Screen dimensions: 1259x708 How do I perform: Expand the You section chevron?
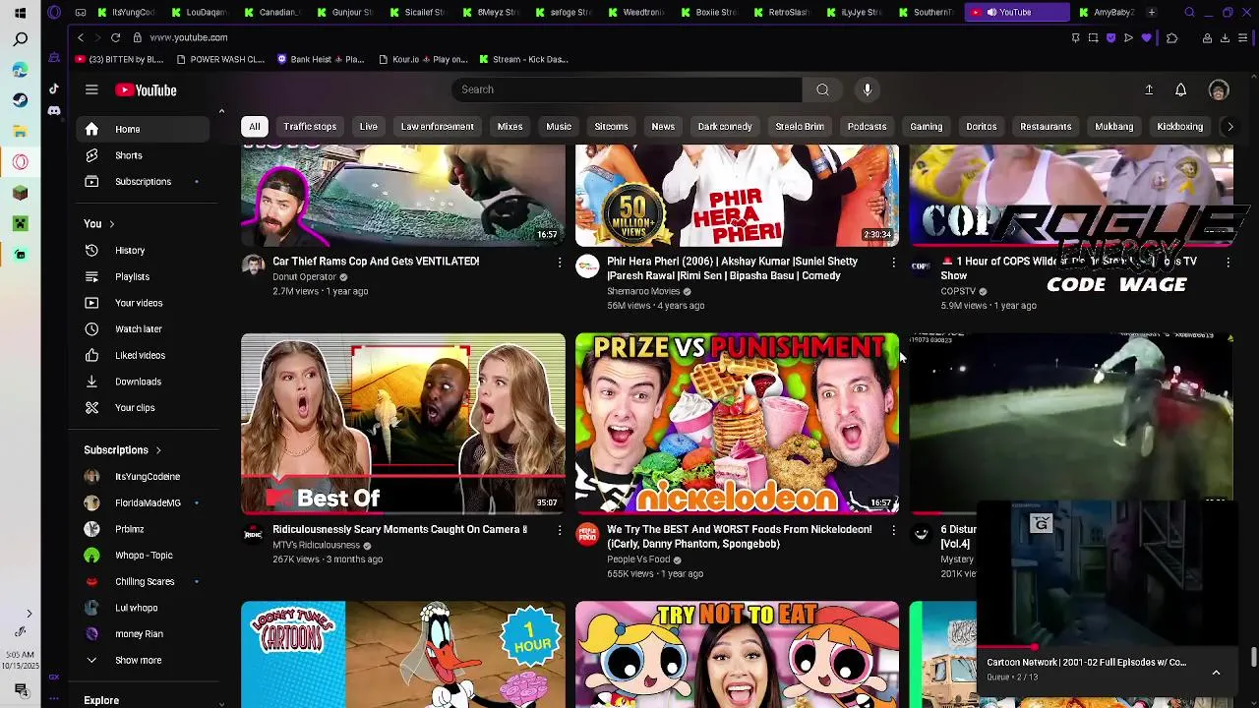pyautogui.click(x=111, y=224)
